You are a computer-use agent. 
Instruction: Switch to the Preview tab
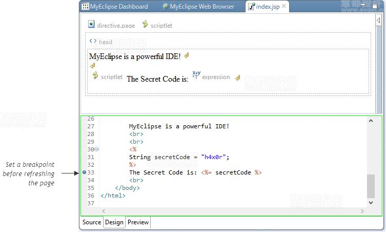click(138, 222)
